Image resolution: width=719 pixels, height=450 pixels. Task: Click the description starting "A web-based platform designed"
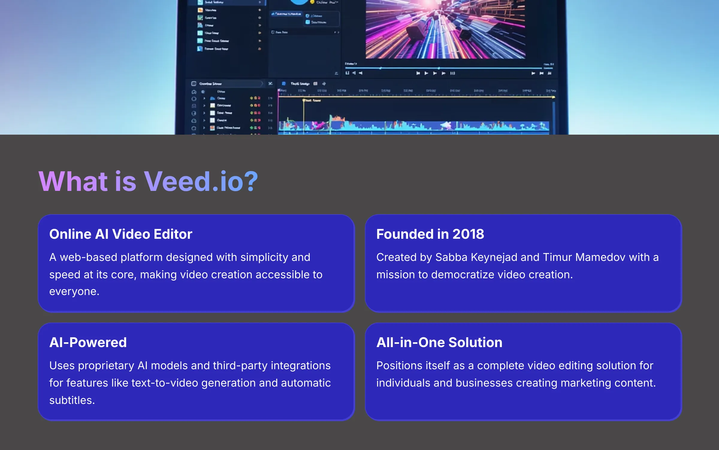(186, 274)
